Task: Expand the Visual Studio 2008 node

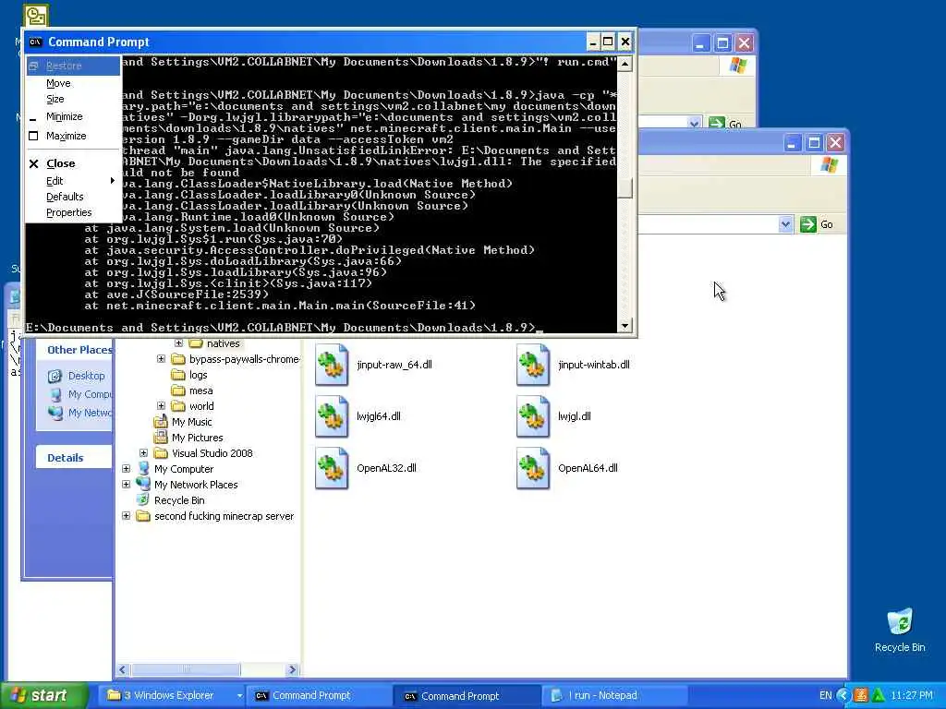Action: pos(143,452)
